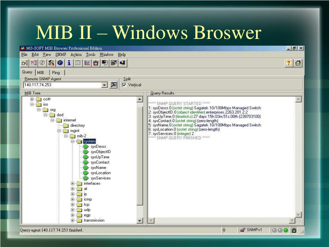Click the blue info 'i' toolbar icon
This screenshot has height=247, width=329.
69,63
